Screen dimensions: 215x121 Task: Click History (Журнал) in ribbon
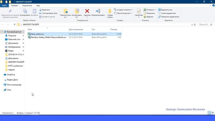pos(148,17)
